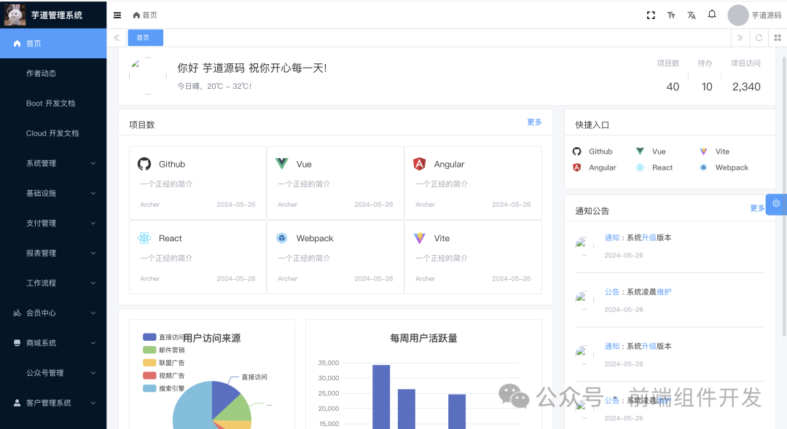Expand 工作流程 menu chevron
This screenshot has width=787, height=429.
[x=93, y=283]
